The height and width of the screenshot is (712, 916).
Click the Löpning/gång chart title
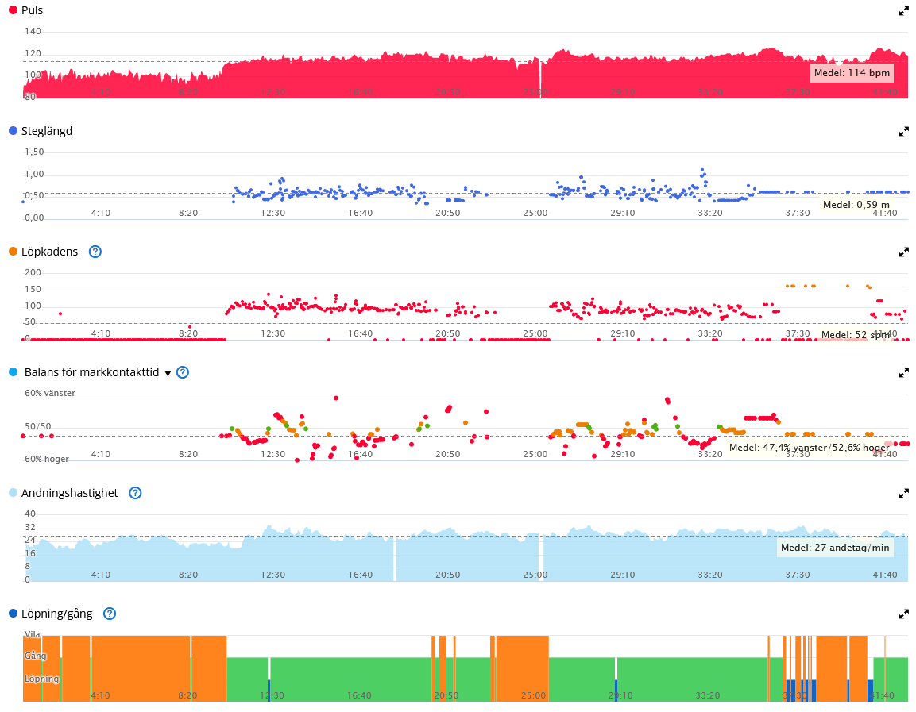tap(56, 614)
